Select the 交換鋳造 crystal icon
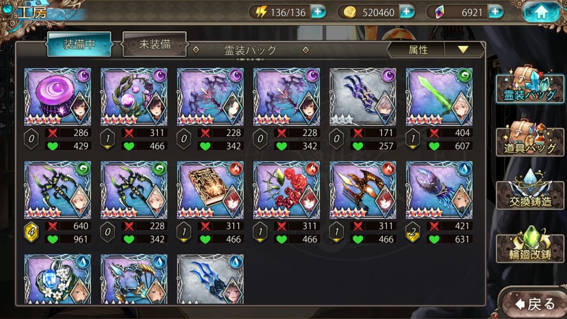 530,189
